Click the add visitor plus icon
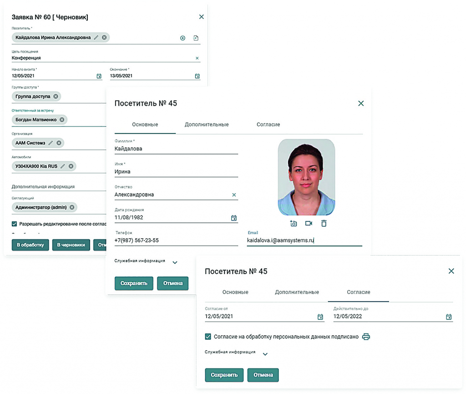Screen dimensions: 466x394 [182, 38]
